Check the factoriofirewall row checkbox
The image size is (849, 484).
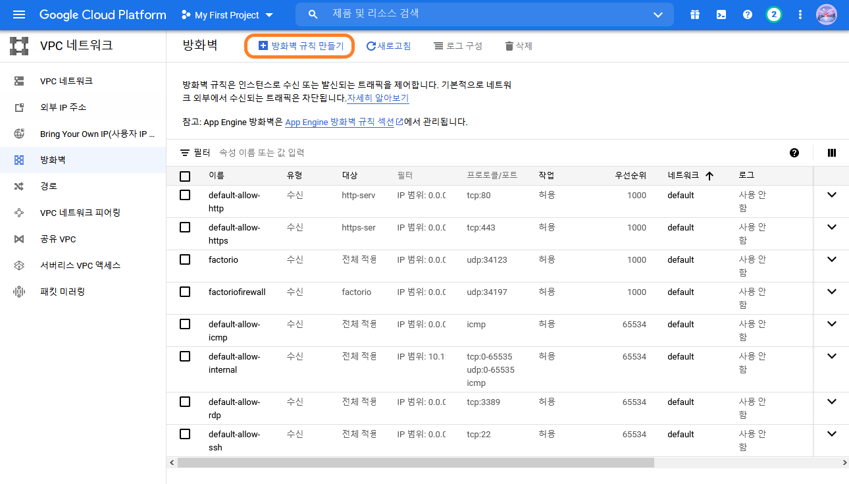[x=185, y=292]
